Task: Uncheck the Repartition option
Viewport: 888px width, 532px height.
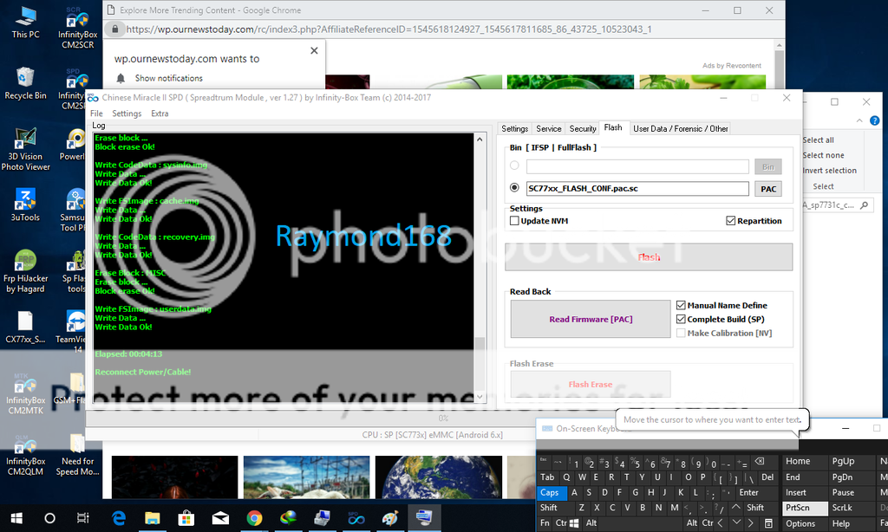Action: pyautogui.click(x=731, y=221)
